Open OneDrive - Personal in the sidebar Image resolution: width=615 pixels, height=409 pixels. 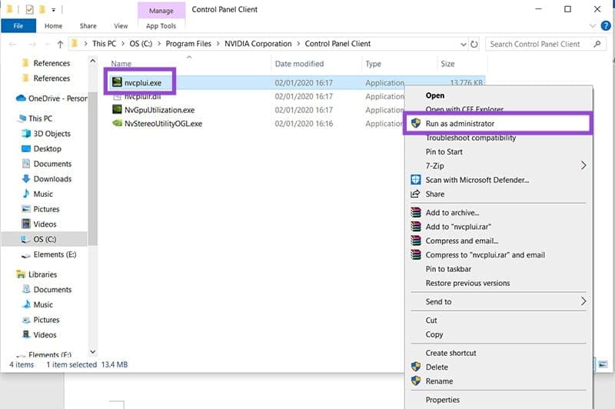[51, 98]
